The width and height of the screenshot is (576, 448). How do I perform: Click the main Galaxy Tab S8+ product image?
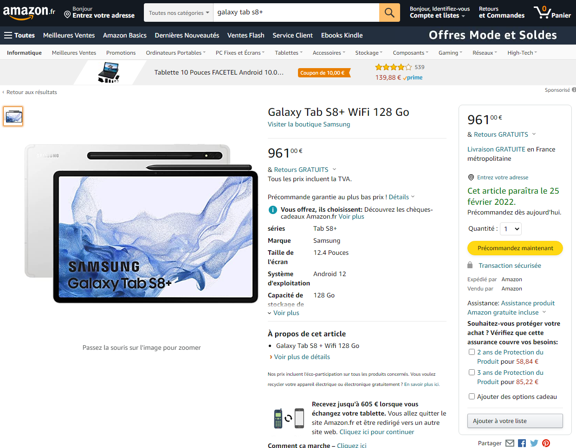click(x=141, y=224)
